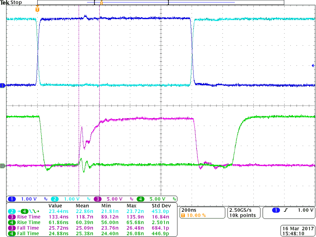
Task: Toggle the Bw indicator on Channel 4
Action: click(x=175, y=199)
